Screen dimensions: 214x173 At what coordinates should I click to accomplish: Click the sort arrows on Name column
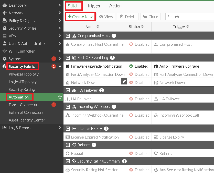coord(98,27)
